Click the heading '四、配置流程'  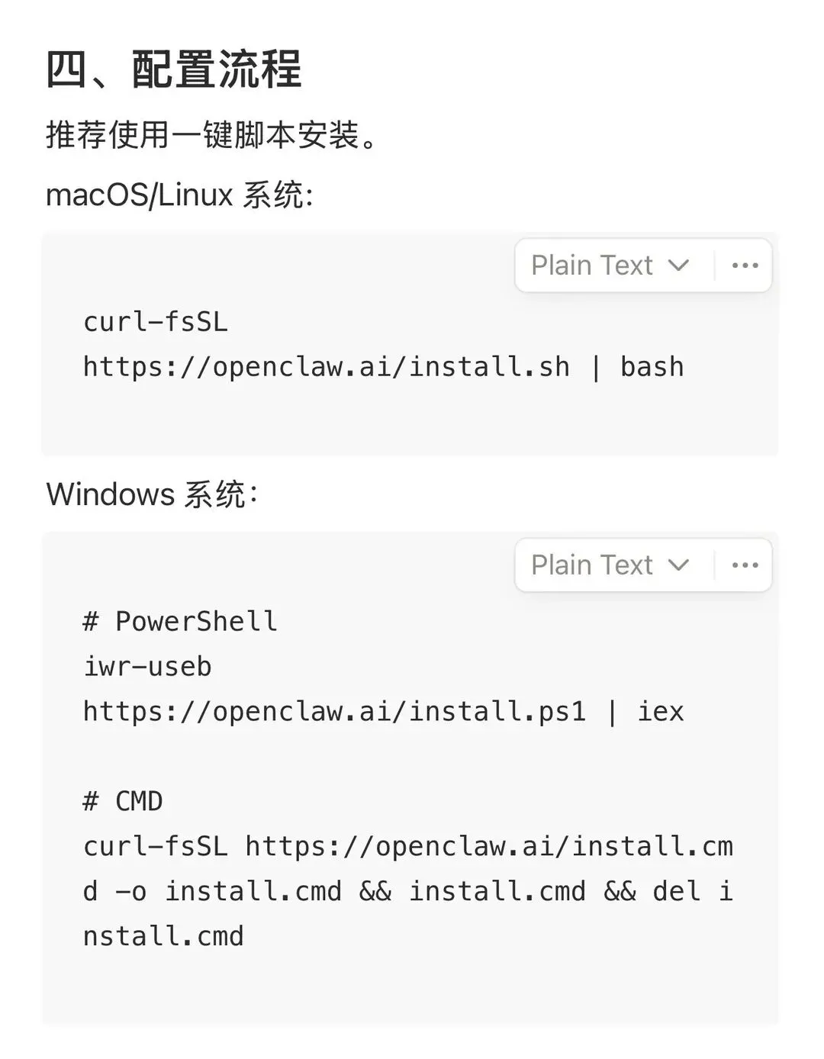tap(174, 69)
